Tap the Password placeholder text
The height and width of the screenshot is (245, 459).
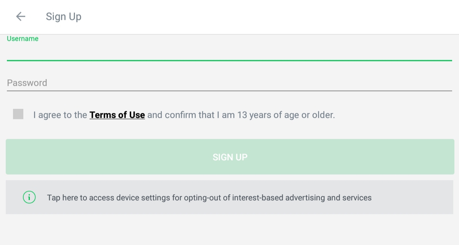[x=27, y=83]
